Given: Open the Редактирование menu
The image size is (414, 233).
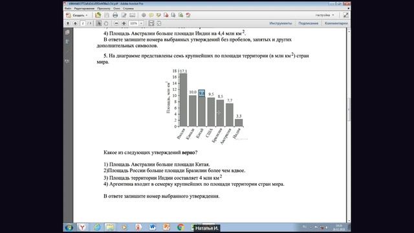Looking at the screenshot, I should coord(84,8).
